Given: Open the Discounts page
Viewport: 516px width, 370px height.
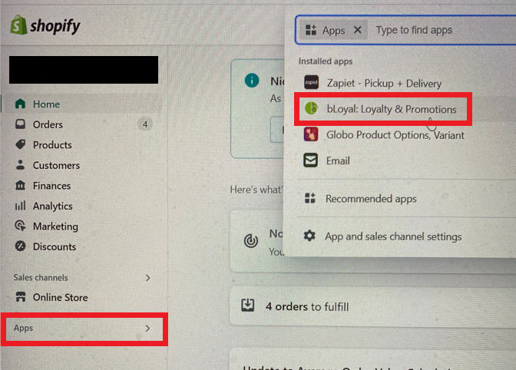Looking at the screenshot, I should tap(81, 246).
